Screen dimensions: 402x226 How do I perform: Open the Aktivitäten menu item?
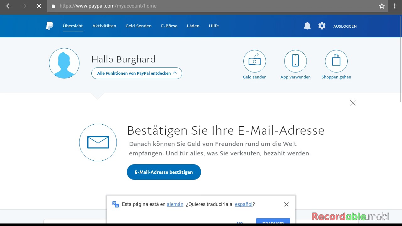[104, 26]
